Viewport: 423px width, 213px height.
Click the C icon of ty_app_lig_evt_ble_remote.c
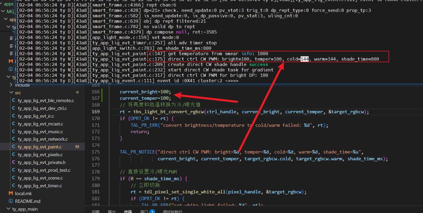[x=14, y=100]
